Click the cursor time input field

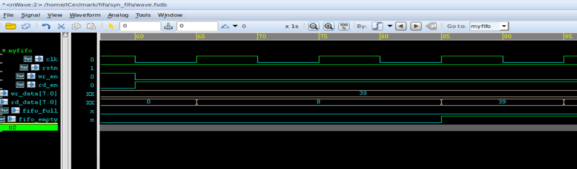[x=140, y=26]
